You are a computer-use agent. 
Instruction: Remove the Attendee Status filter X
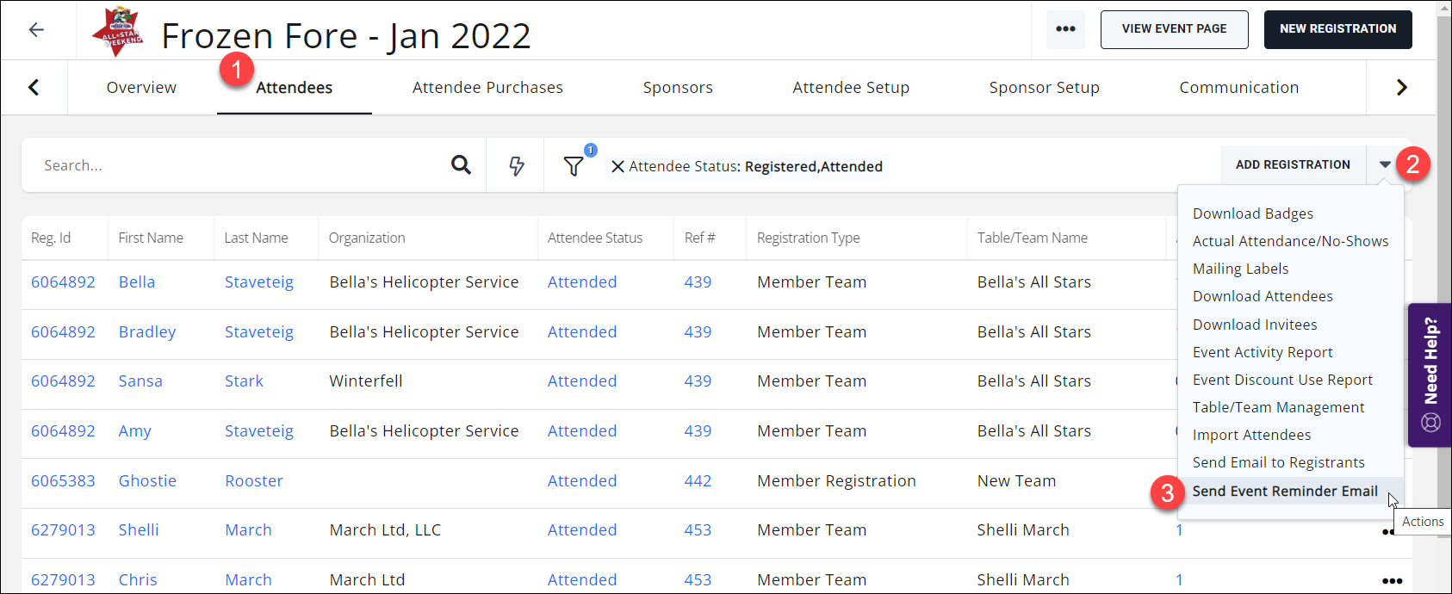617,167
